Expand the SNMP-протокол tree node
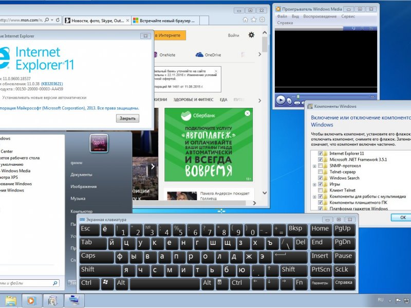Image resolution: width=411 pixels, height=308 pixels. [x=314, y=166]
